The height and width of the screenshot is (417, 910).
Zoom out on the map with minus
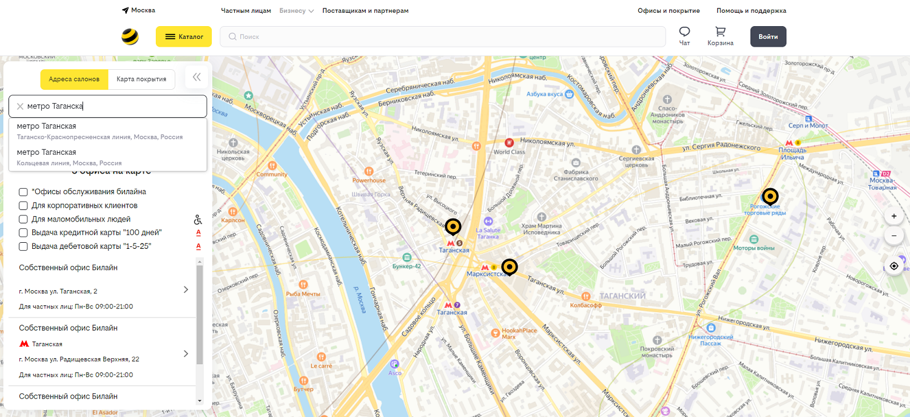tap(894, 236)
